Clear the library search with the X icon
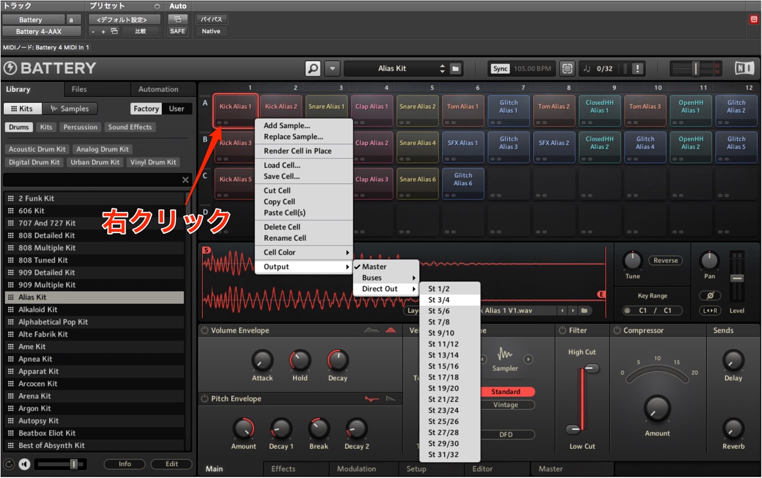 pos(186,180)
